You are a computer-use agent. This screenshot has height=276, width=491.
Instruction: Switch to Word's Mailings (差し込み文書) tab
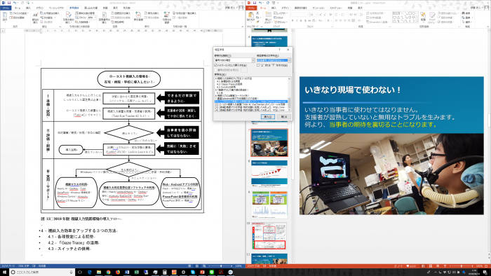[91, 8]
